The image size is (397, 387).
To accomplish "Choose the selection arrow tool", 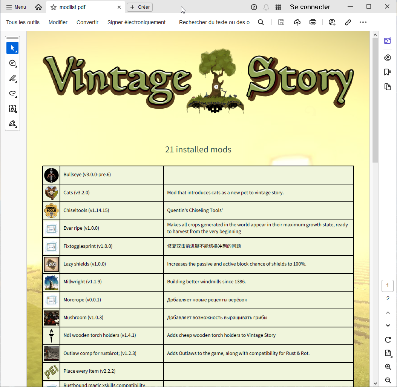I will (x=12, y=48).
